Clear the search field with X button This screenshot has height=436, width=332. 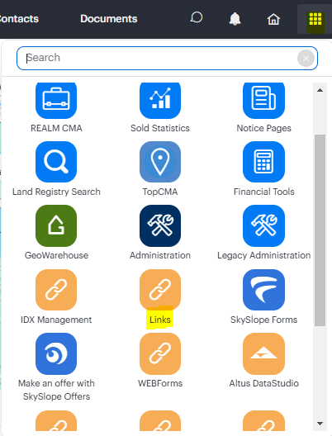pos(306,58)
